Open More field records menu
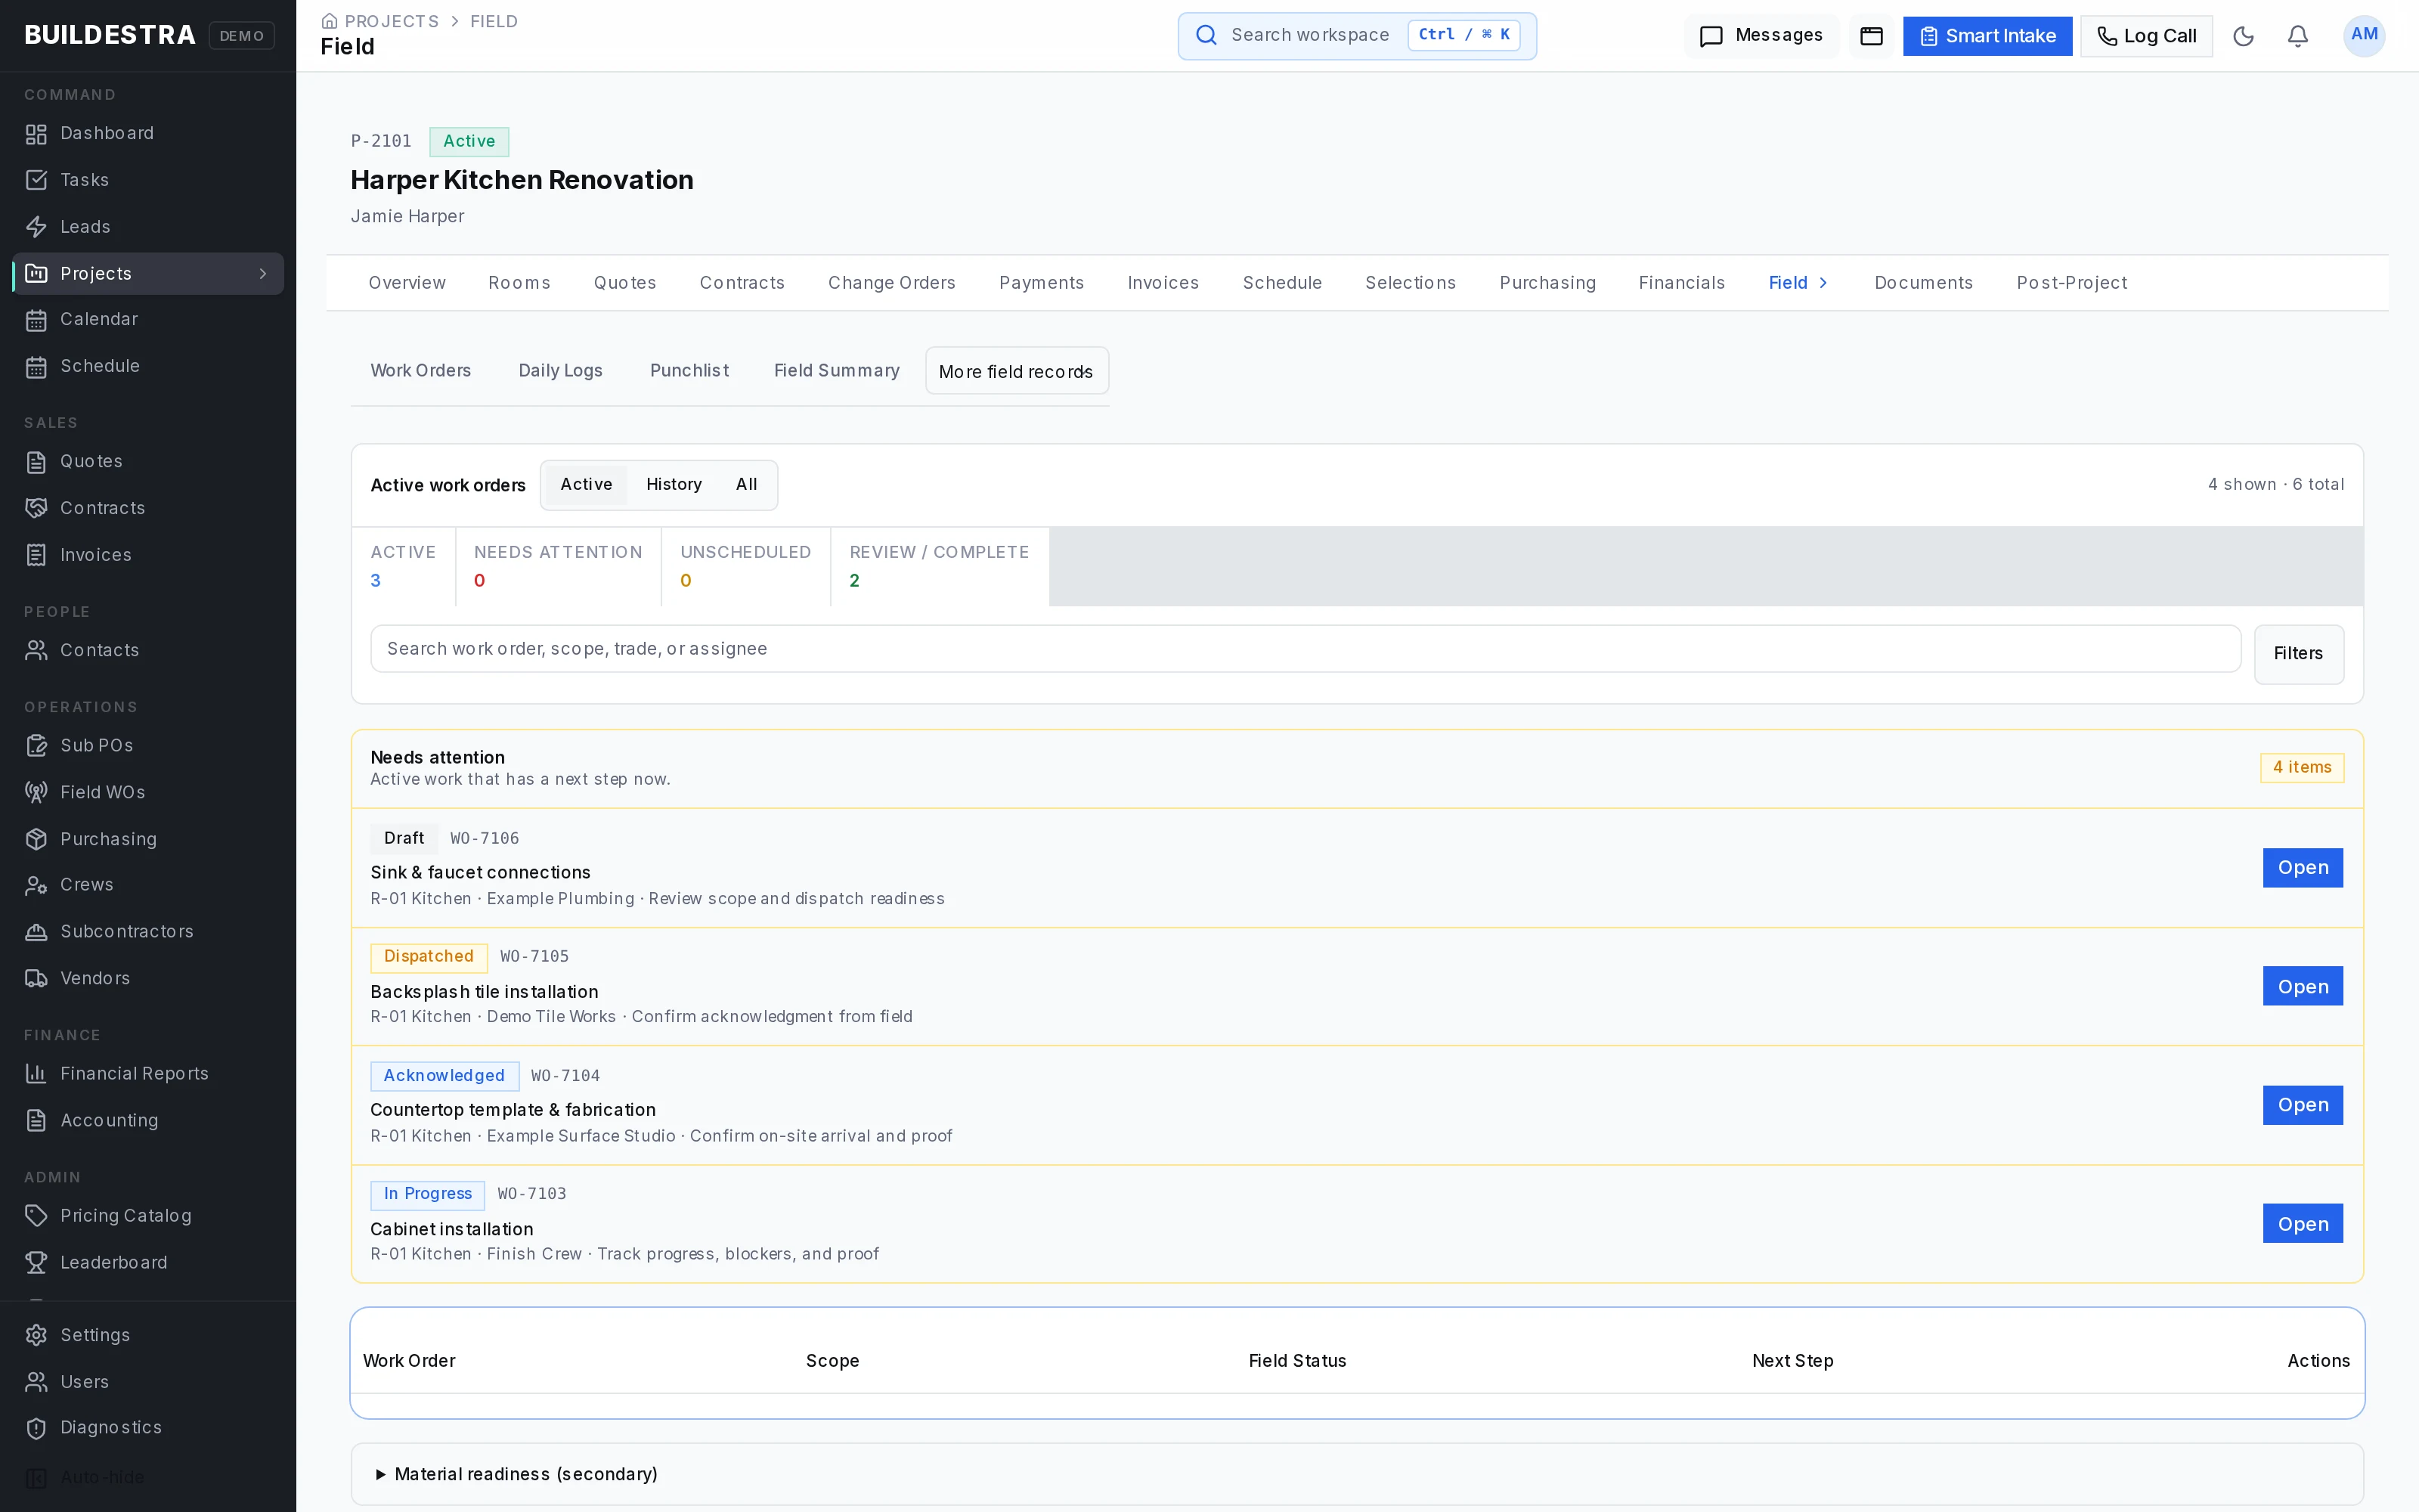Screen dimensions: 2419x1512 pos(1017,371)
